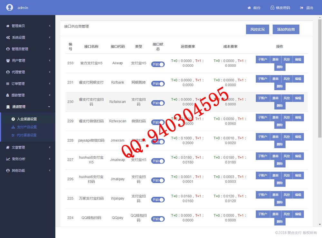Viewport: 322px width, 238px height.
Task: Click the 系统设置 gears icon
Action: [8, 38]
